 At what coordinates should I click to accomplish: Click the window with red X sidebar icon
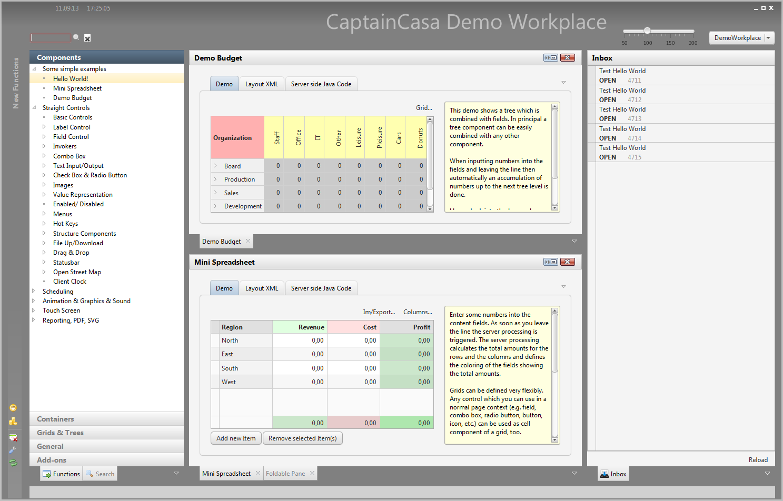(13, 437)
